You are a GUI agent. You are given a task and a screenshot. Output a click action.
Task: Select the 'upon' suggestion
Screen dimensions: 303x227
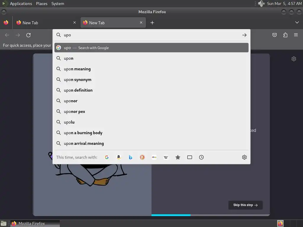coord(151,58)
